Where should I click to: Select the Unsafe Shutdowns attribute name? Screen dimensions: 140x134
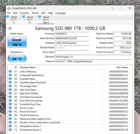29,115
